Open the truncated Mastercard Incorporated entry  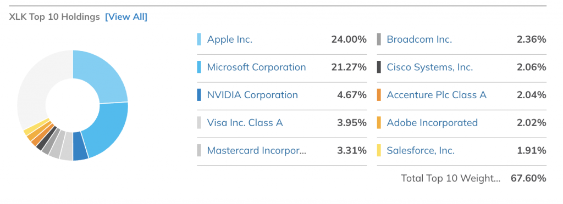click(x=257, y=151)
